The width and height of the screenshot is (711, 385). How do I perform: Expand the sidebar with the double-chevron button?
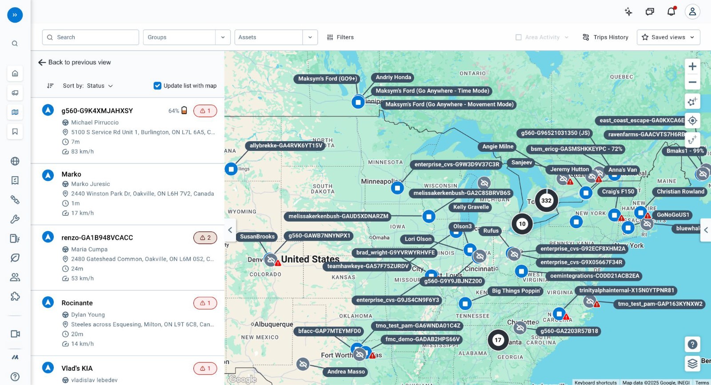(15, 15)
